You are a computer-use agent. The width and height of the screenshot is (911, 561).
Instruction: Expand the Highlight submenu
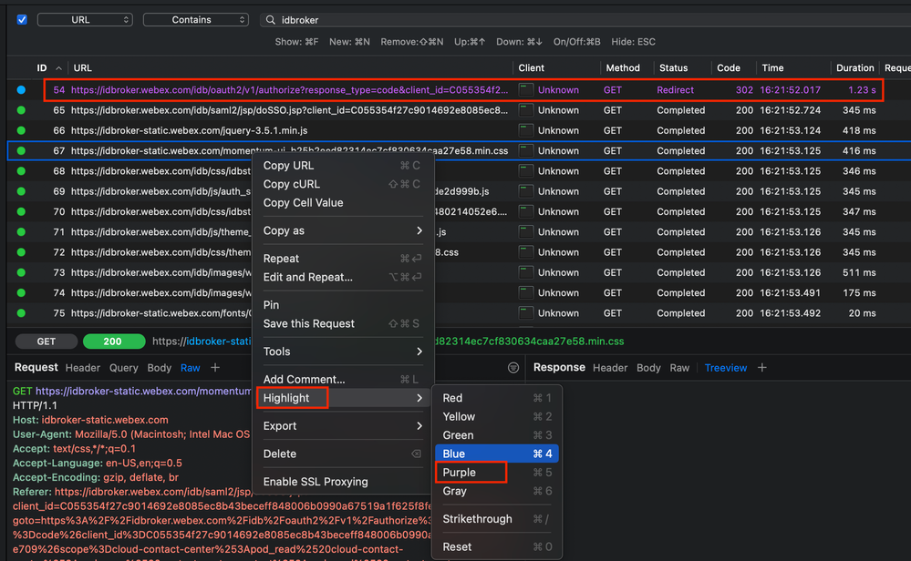tap(343, 398)
